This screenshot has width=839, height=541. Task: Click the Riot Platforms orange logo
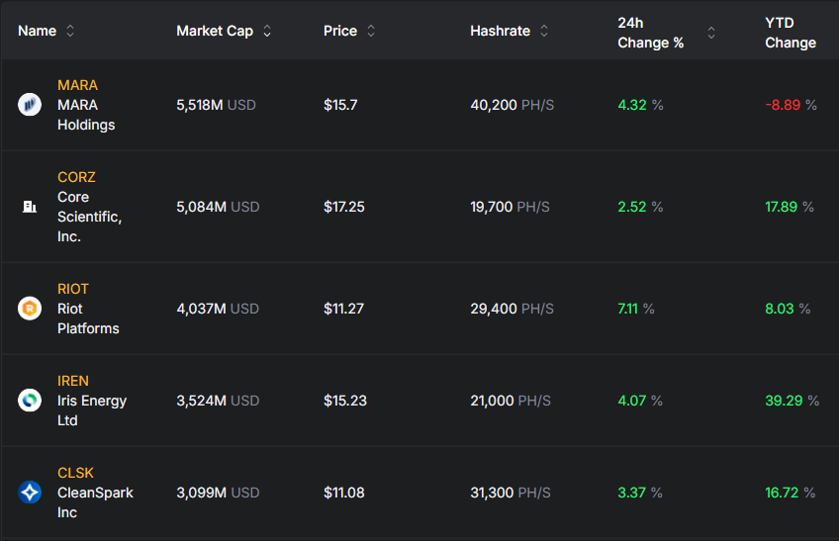click(30, 309)
